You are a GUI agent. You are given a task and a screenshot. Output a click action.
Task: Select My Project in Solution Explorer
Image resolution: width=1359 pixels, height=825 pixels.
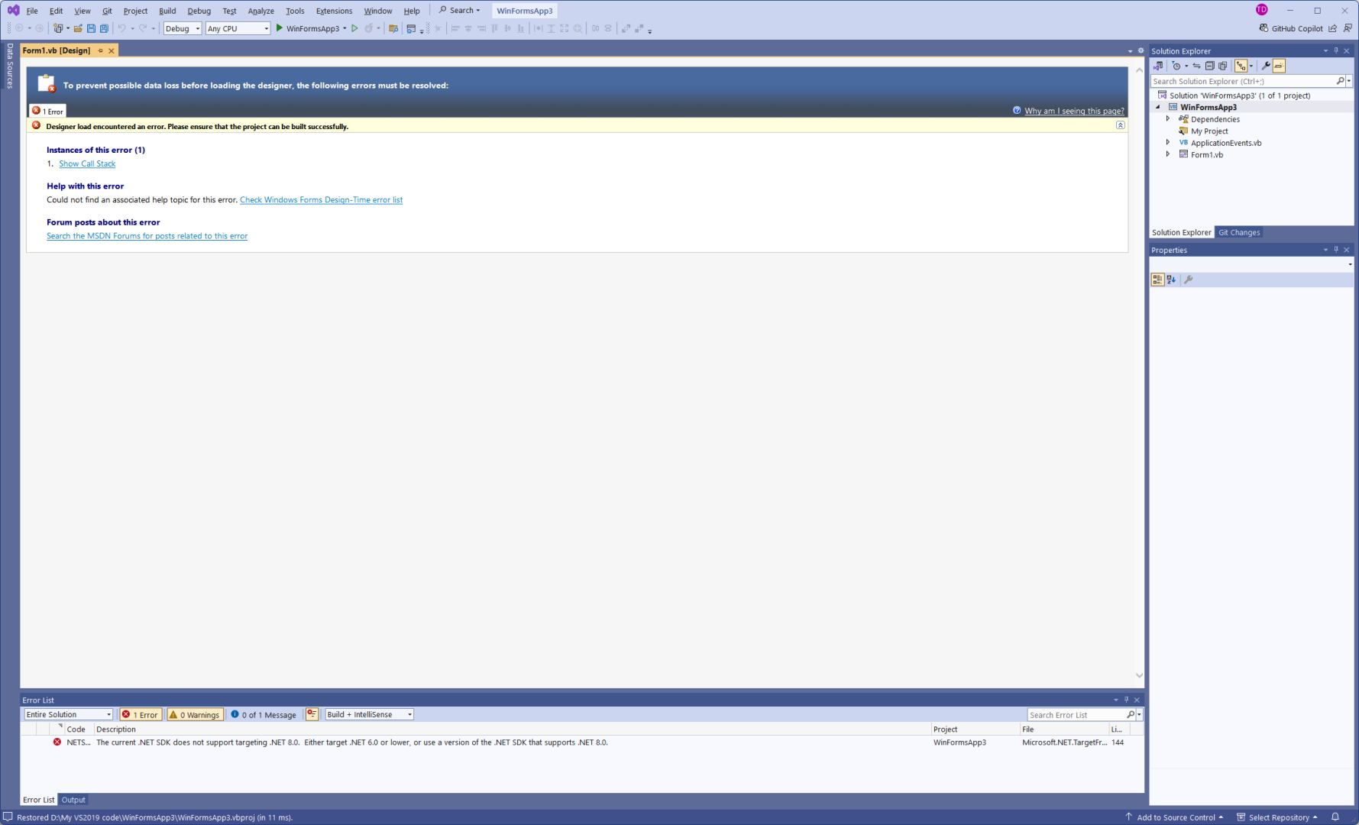[1209, 131]
